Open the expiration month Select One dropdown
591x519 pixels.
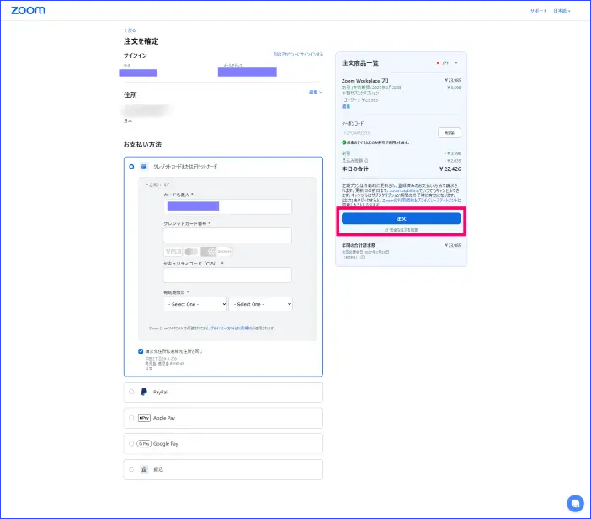195,304
